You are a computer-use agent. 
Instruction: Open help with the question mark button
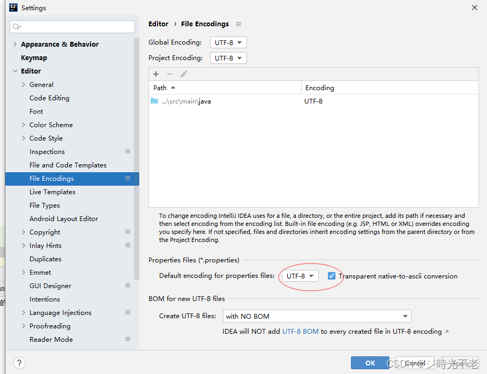[x=19, y=363]
